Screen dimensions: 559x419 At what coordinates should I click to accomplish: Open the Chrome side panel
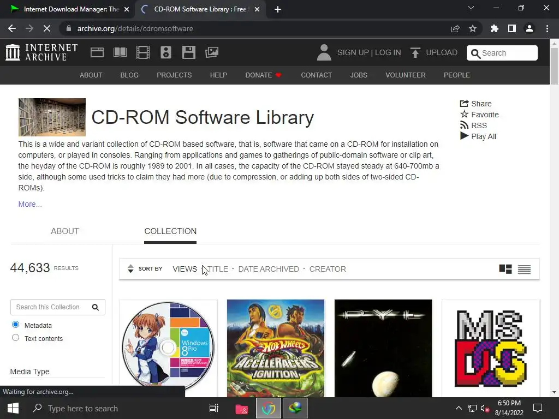tap(512, 28)
